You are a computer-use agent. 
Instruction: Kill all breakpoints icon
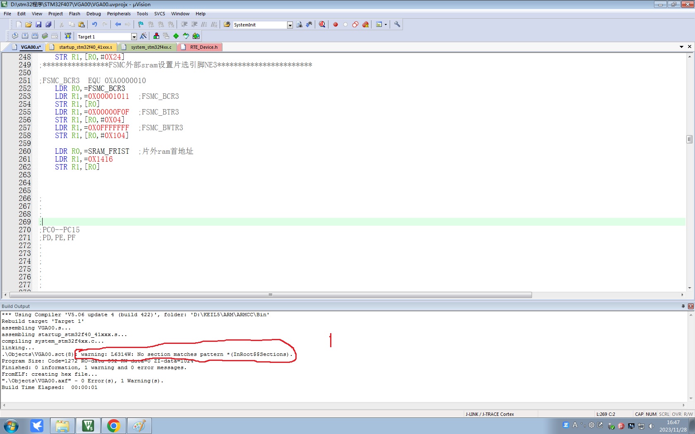(365, 24)
